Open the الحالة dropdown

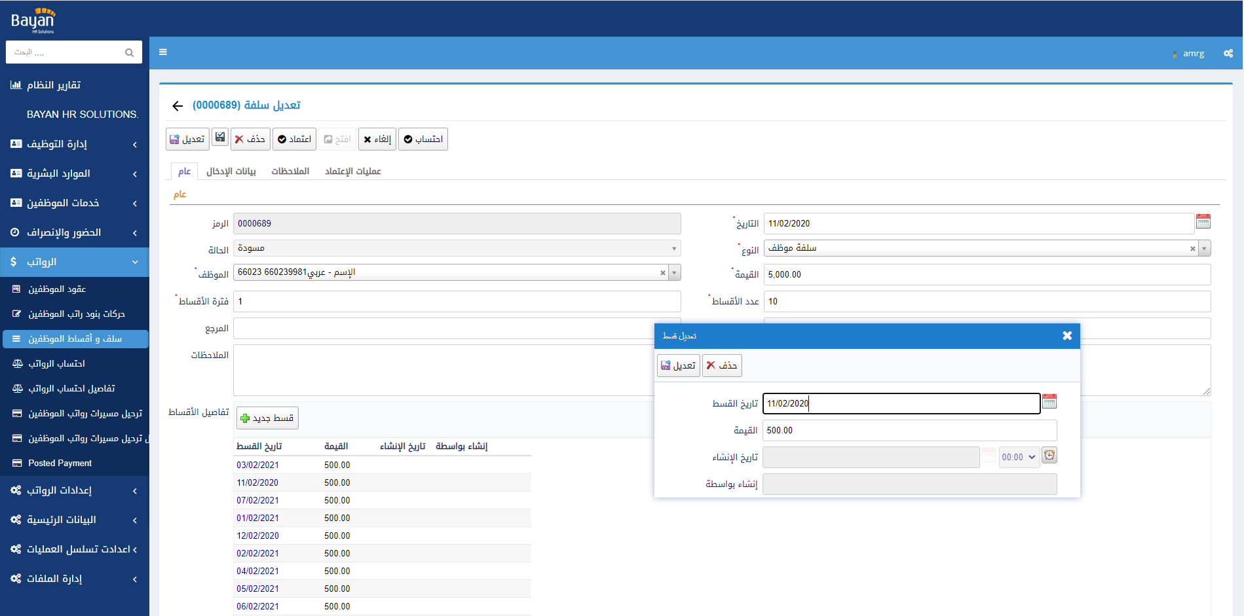tap(457, 248)
